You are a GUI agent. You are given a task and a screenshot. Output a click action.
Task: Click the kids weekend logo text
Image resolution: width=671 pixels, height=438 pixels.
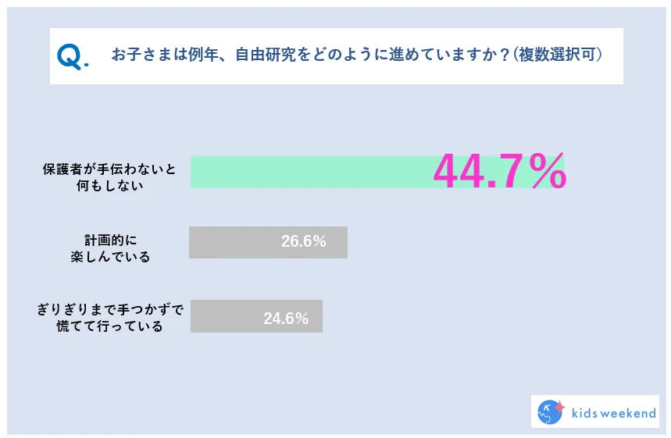click(614, 413)
